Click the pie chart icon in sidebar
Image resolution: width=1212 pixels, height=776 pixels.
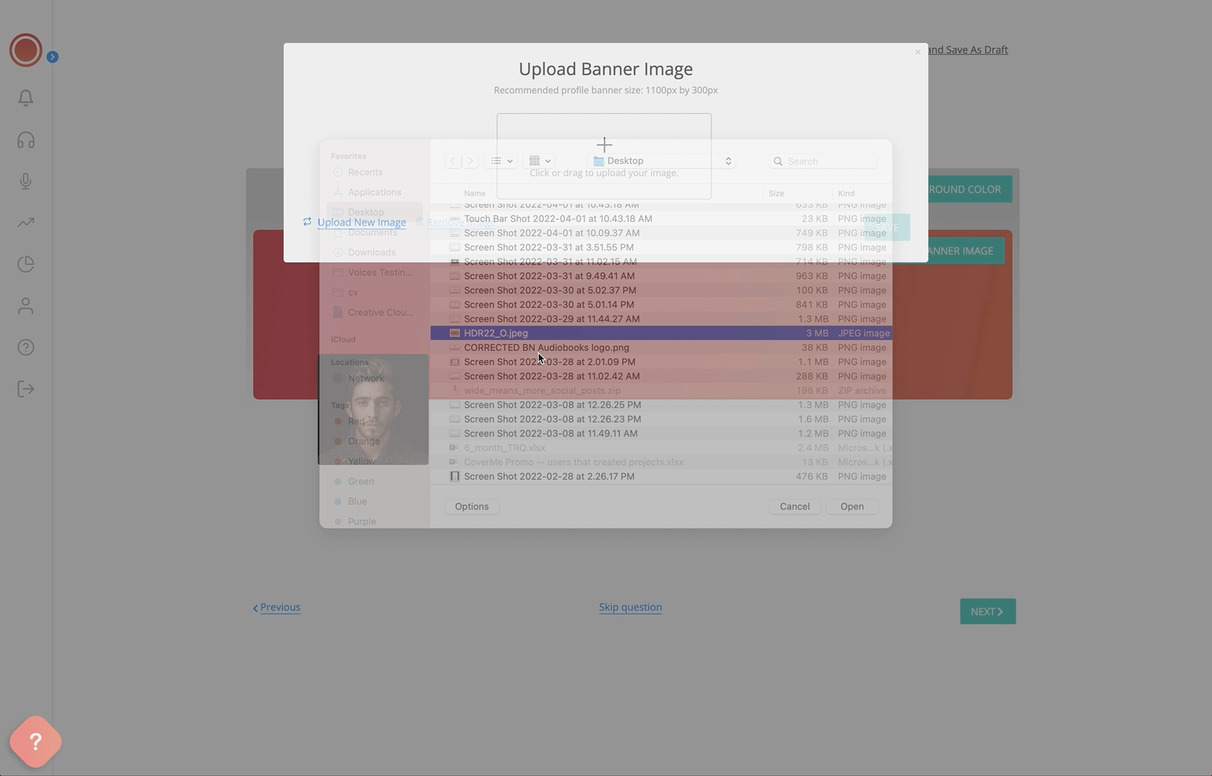26,264
